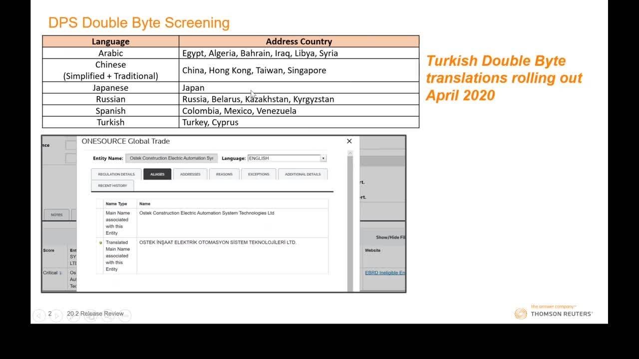Viewport: 639px width, 359px height.
Task: Open the Addresses tab
Action: pyautogui.click(x=190, y=174)
